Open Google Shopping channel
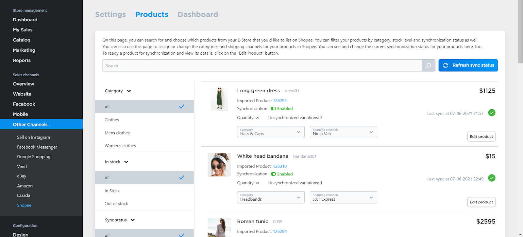Image resolution: width=523 pixels, height=237 pixels. (34, 157)
